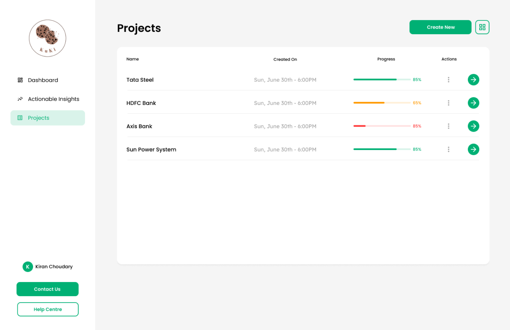The width and height of the screenshot is (510, 330).
Task: Click the 65% value for HDFC Bank
Action: pos(417,103)
